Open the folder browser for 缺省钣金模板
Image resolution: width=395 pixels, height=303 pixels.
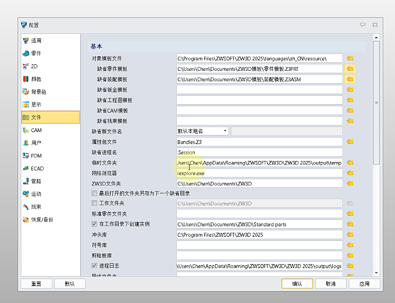(350, 90)
